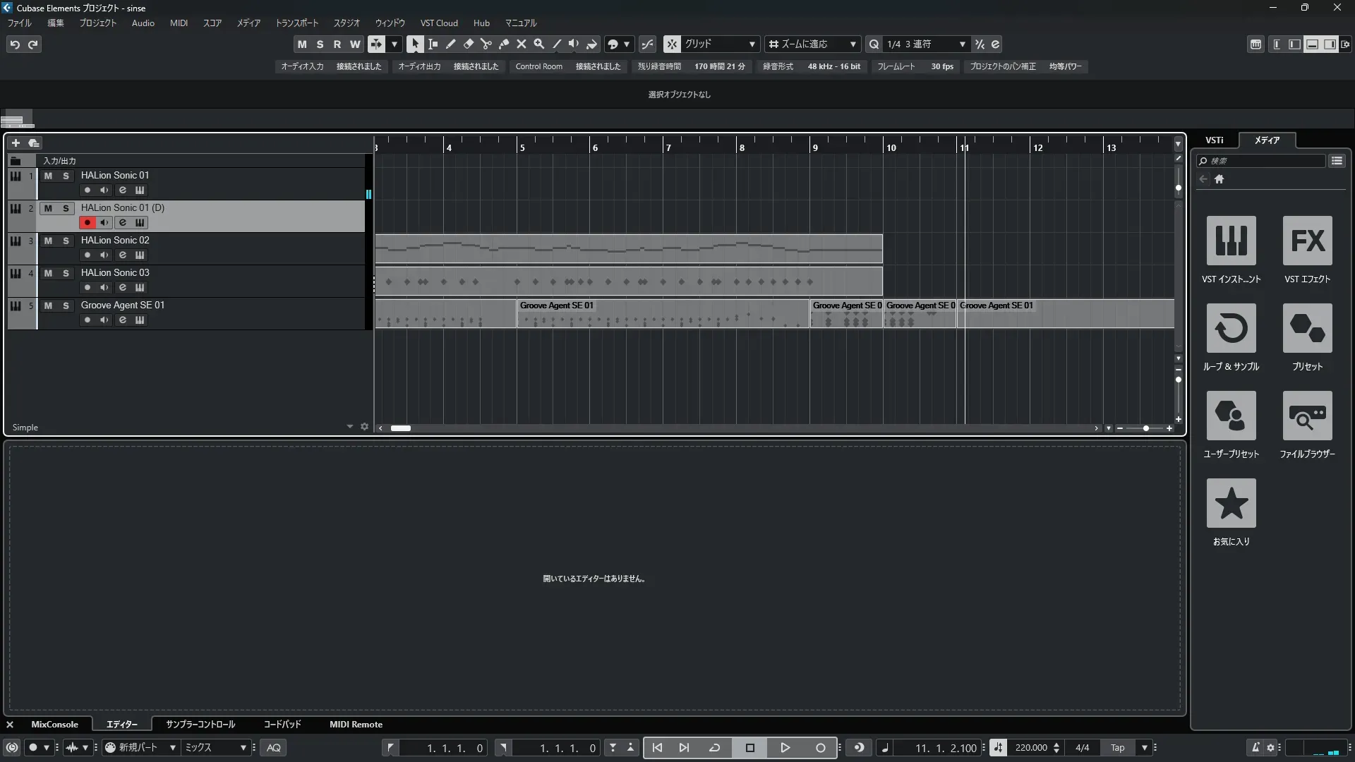Viewport: 1355px width, 762px height.
Task: Select the Scissors split tool
Action: (x=486, y=44)
